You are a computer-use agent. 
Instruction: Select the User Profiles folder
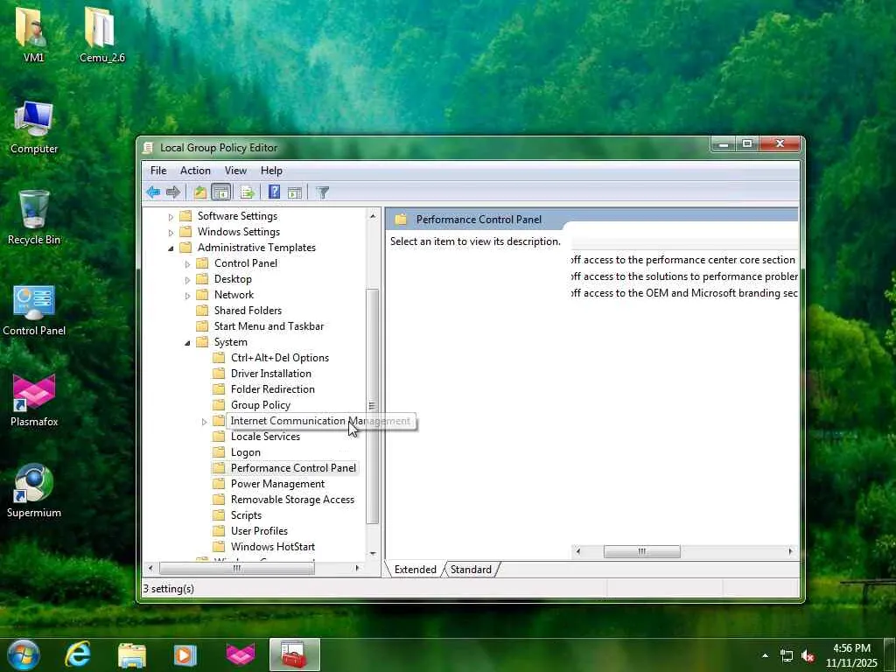point(259,531)
